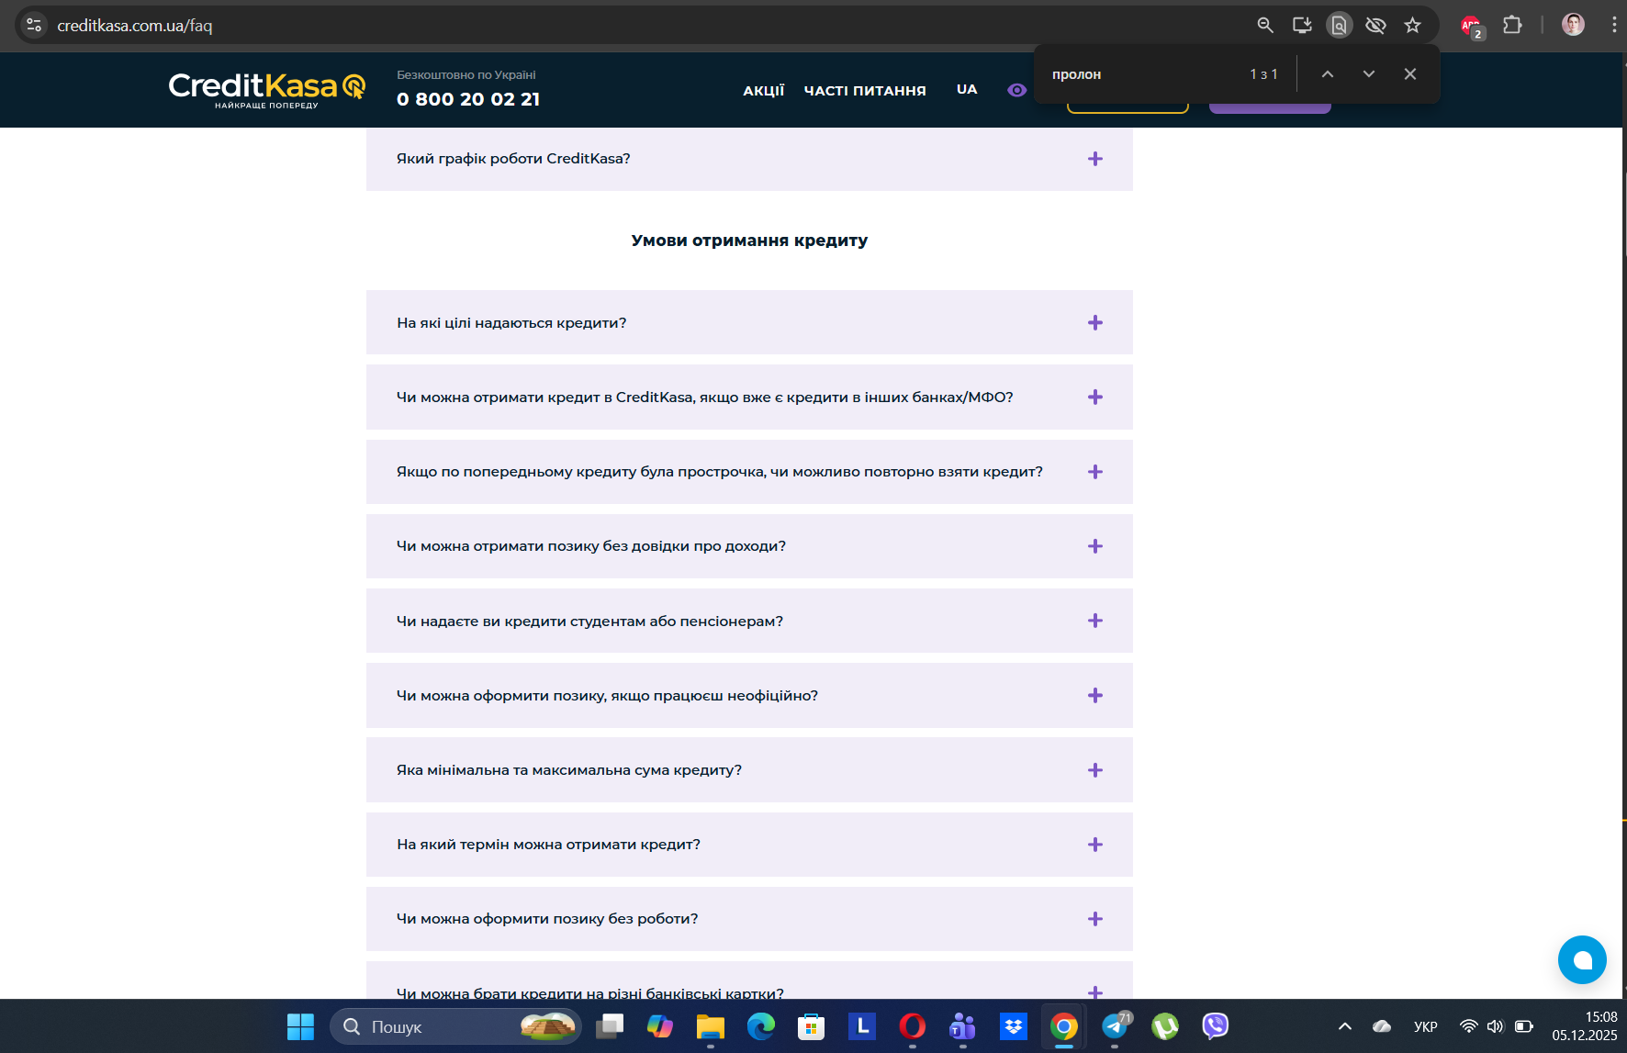Viewport: 1627px width, 1053px height.
Task: Expand "Який графік роботи CreditKasa?"
Action: [749, 159]
